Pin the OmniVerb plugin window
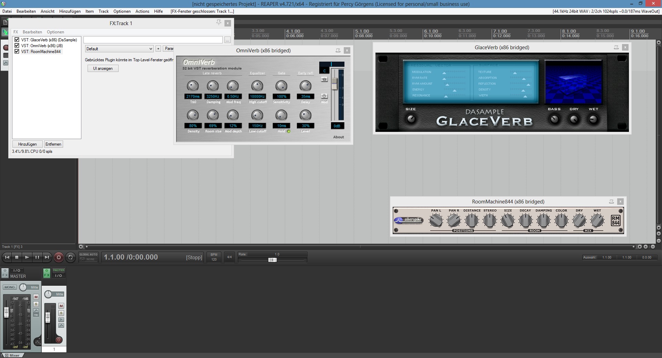 pos(338,50)
